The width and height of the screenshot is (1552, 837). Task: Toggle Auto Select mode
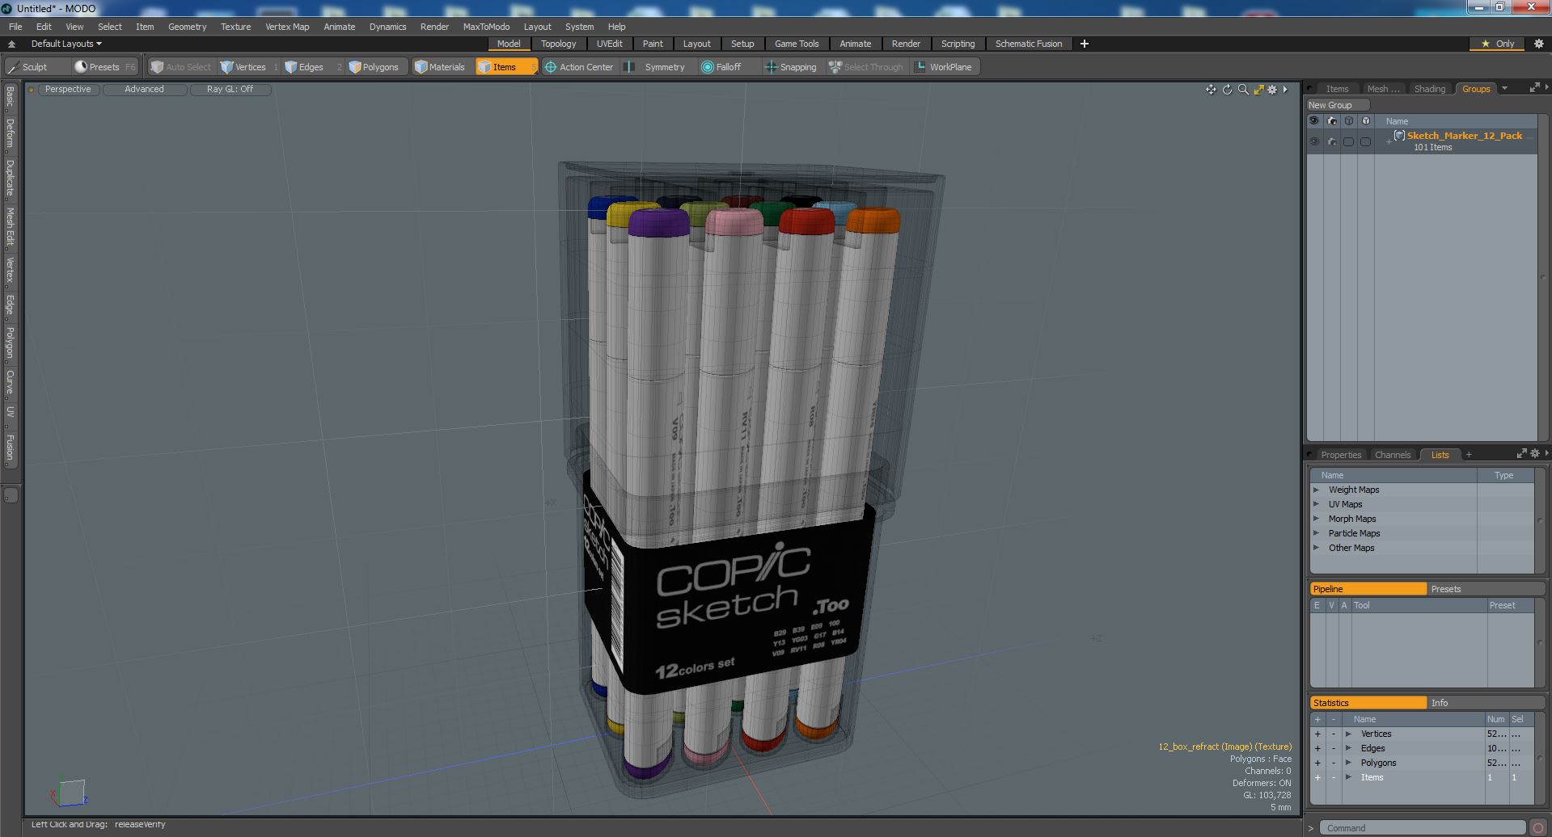181,67
